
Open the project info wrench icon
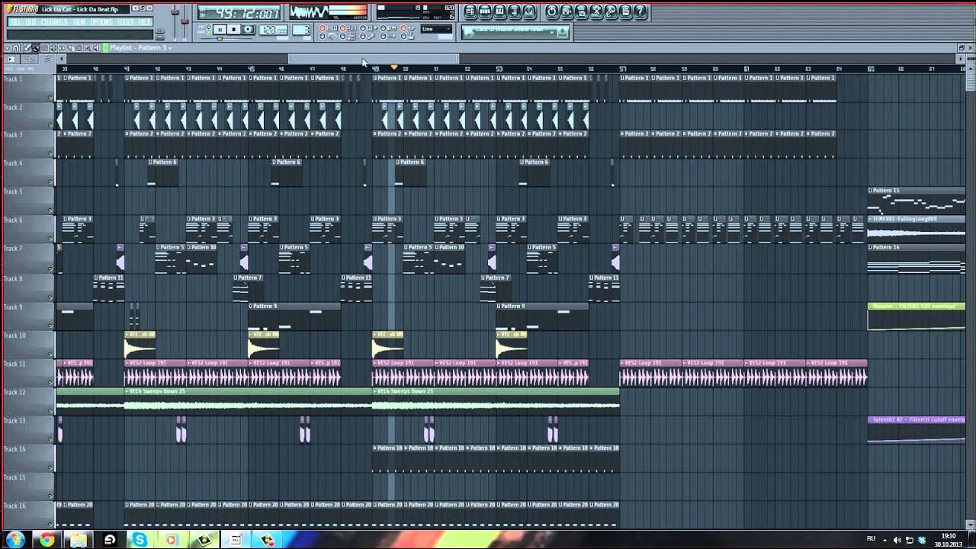(x=611, y=11)
